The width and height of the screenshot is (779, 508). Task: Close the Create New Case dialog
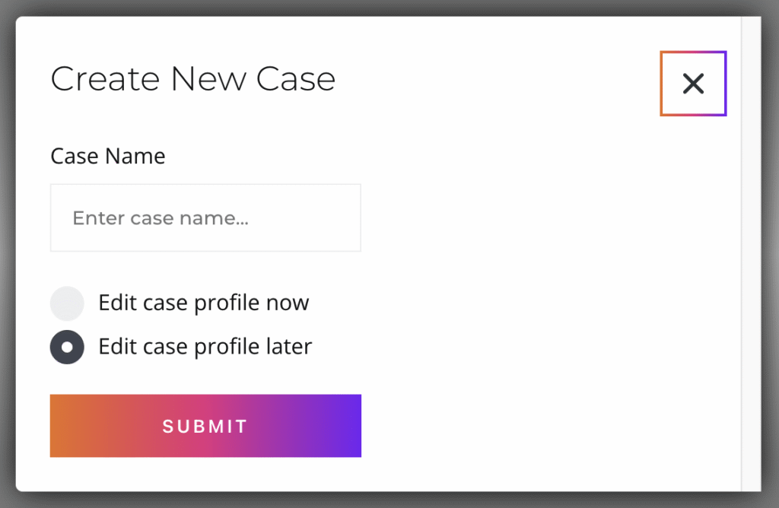tap(693, 84)
